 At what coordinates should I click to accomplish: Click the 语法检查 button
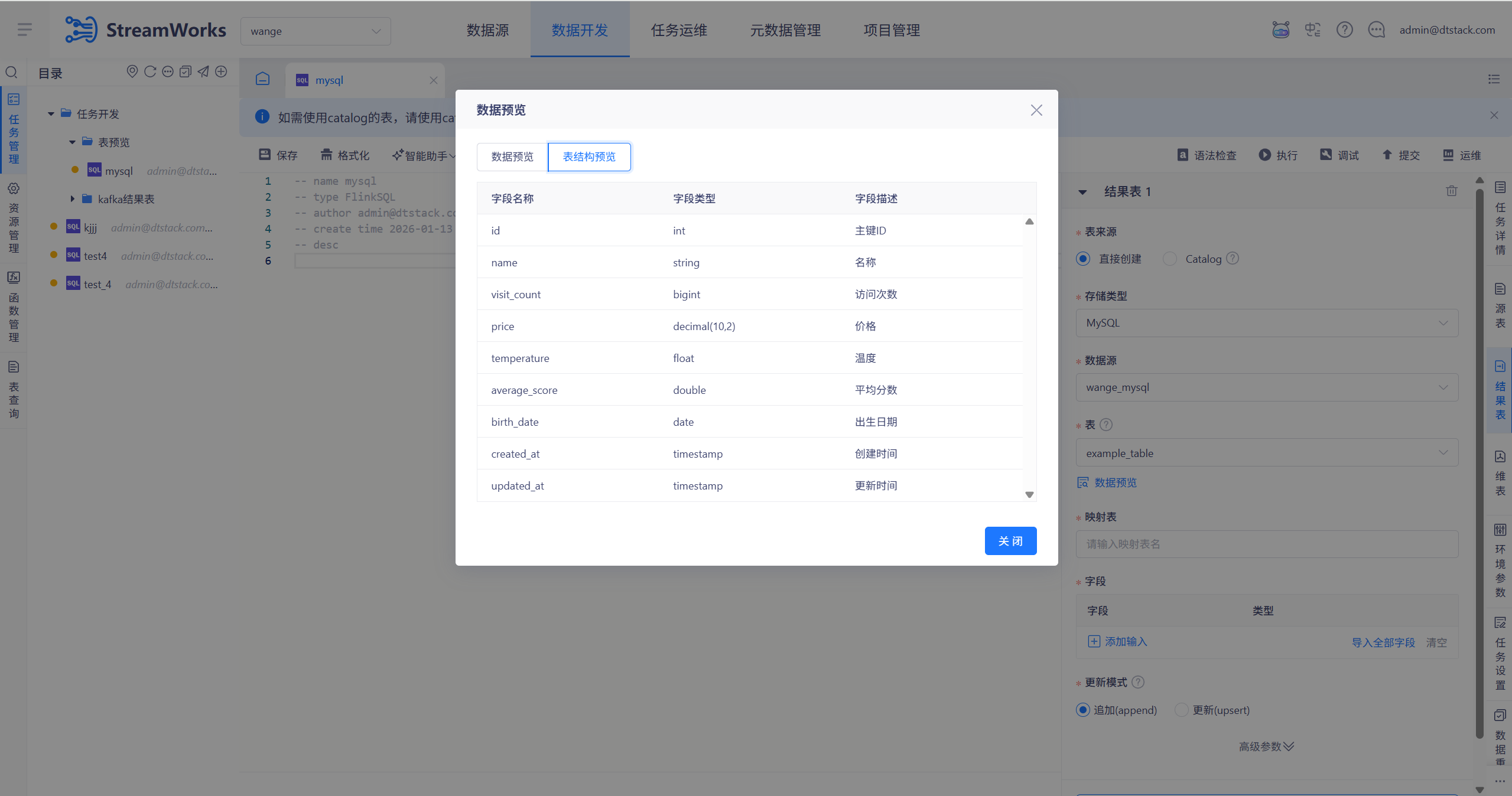tap(1207, 155)
